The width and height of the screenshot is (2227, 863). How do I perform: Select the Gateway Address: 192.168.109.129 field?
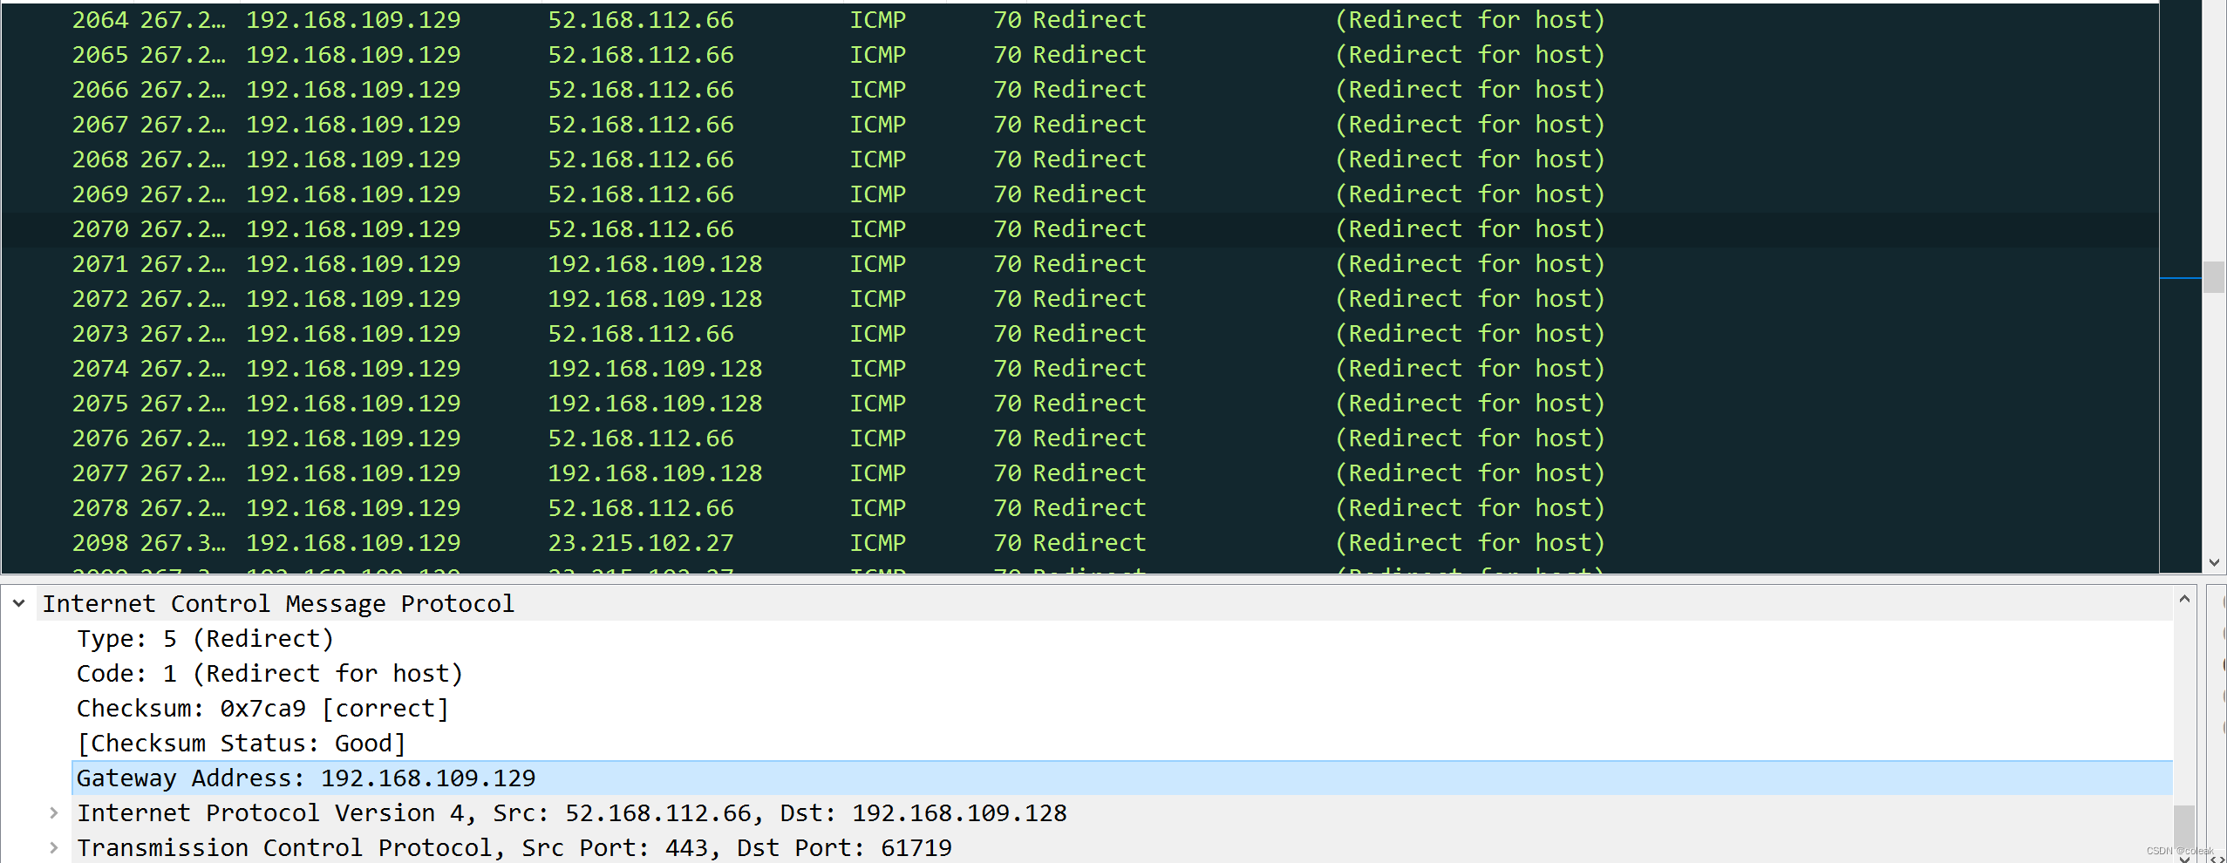click(x=305, y=778)
